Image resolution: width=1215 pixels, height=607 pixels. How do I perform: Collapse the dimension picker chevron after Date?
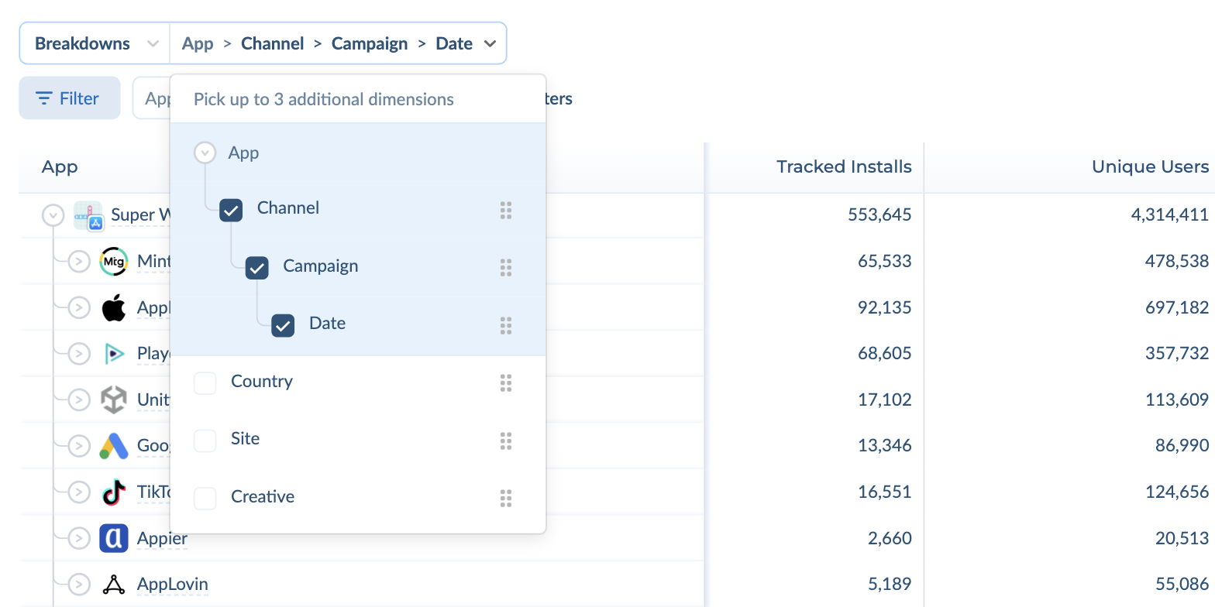(490, 43)
